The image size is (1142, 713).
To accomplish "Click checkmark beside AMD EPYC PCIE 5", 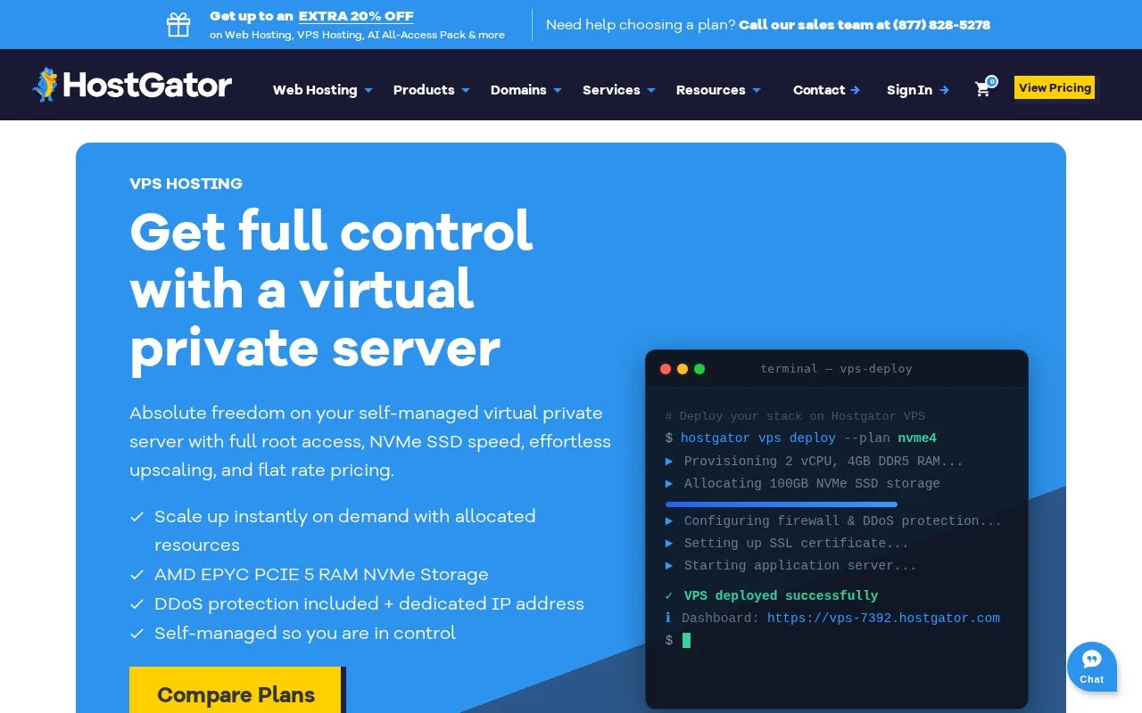I will 137,575.
